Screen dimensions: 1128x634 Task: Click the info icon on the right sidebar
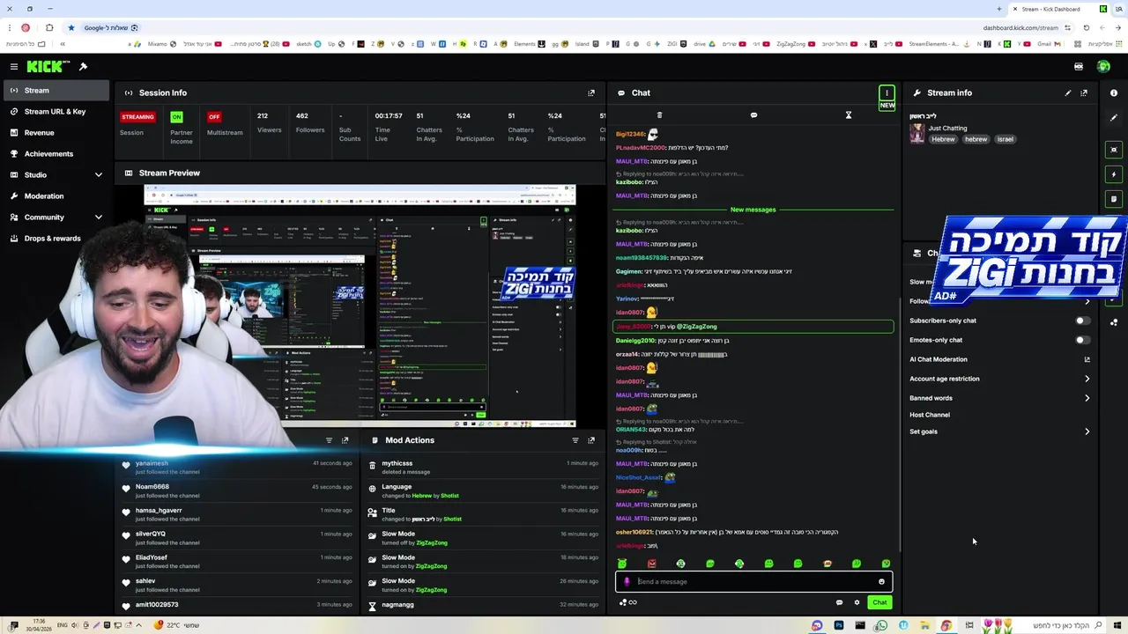(x=1114, y=92)
